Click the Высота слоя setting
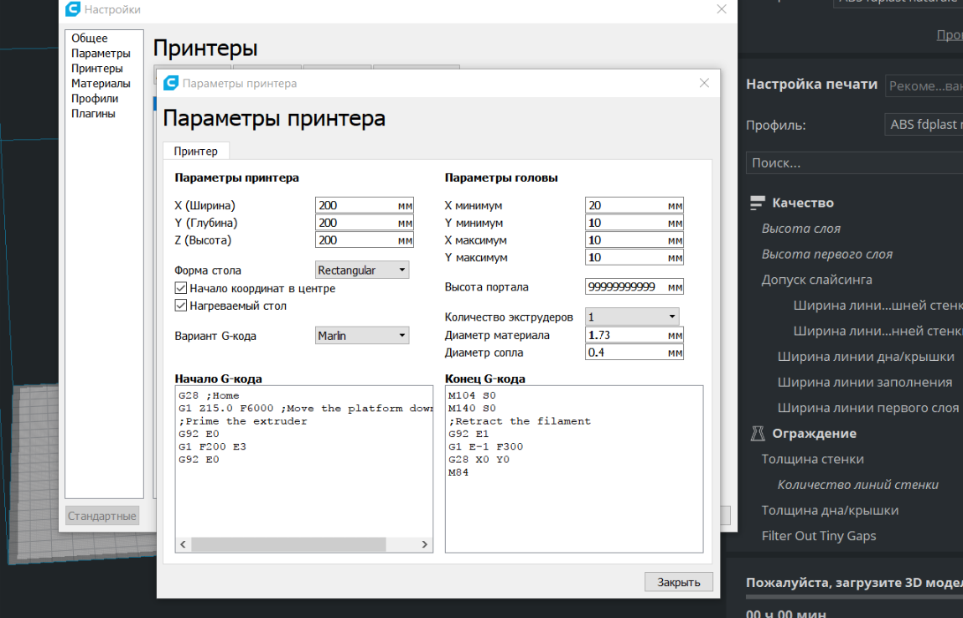The width and height of the screenshot is (963, 618). tap(800, 229)
